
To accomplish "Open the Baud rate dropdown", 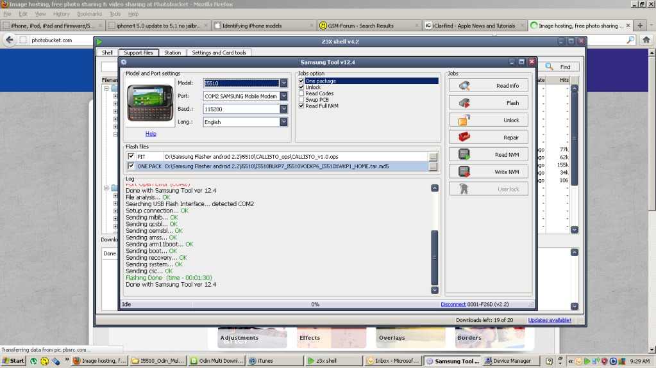I will pos(283,109).
